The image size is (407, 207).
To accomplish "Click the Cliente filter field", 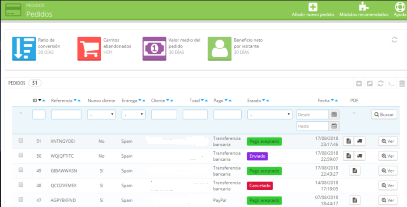I will 164,115.
